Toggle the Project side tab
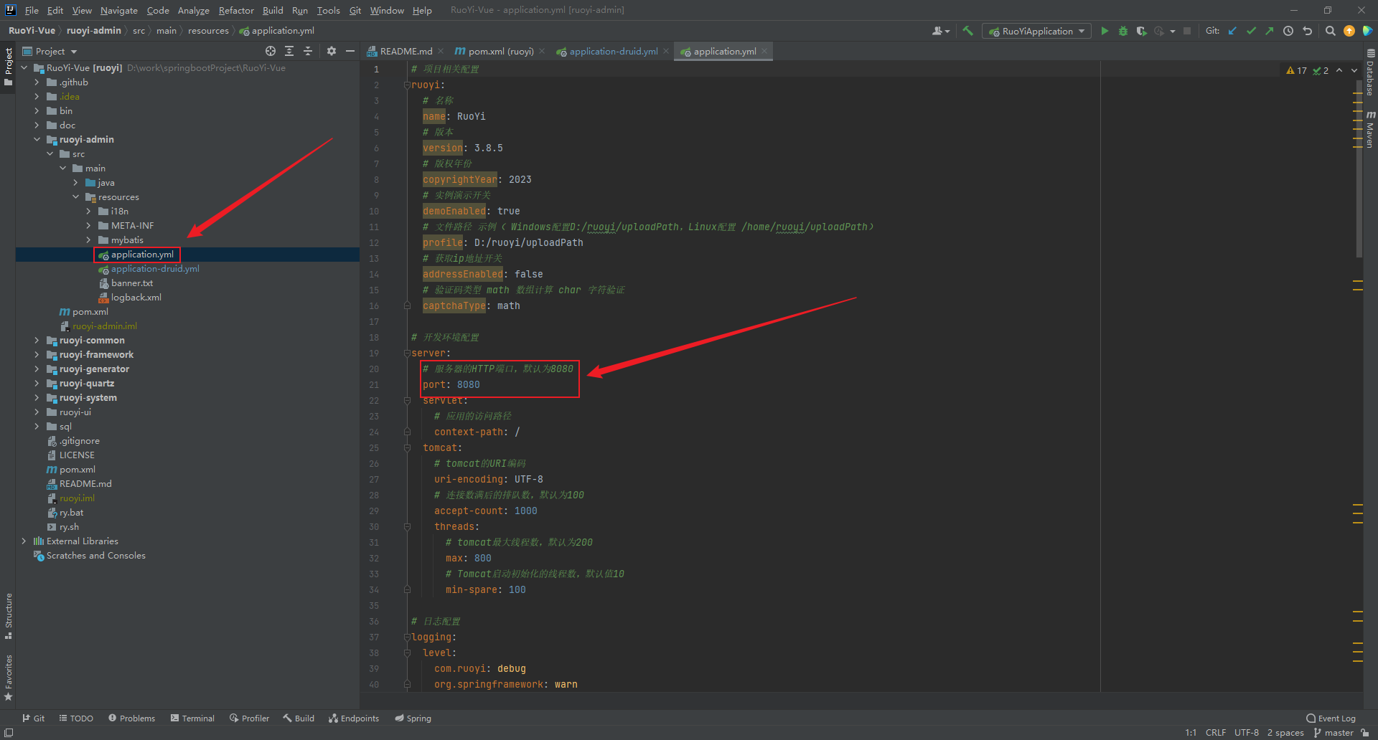1378x740 pixels. [8, 66]
